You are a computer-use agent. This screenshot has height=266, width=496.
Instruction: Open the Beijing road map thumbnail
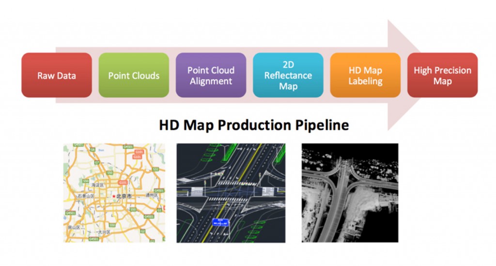click(x=114, y=193)
